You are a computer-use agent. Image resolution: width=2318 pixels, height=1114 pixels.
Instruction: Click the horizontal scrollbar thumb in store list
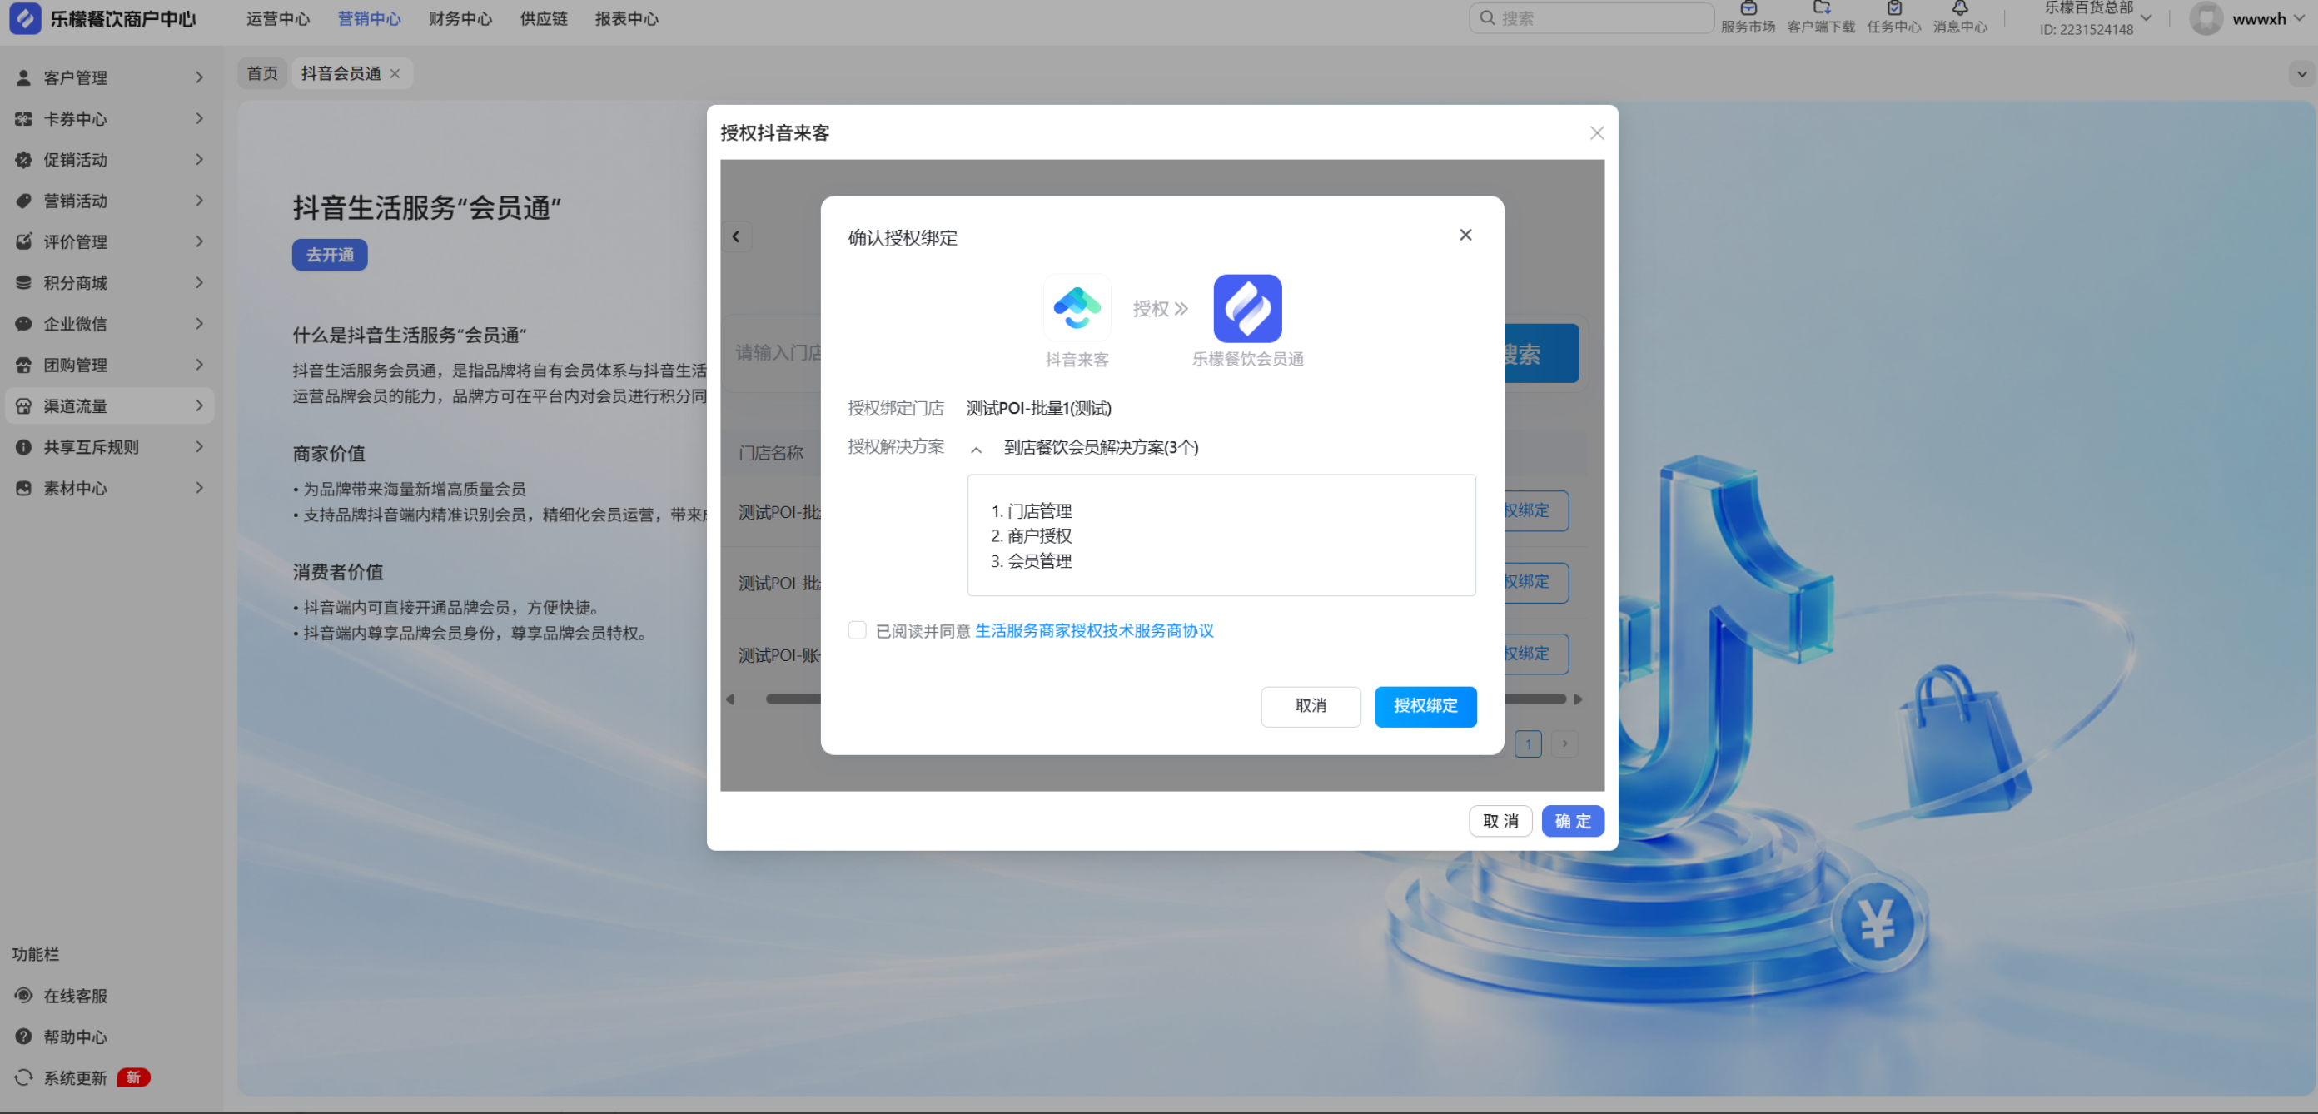[1166, 699]
